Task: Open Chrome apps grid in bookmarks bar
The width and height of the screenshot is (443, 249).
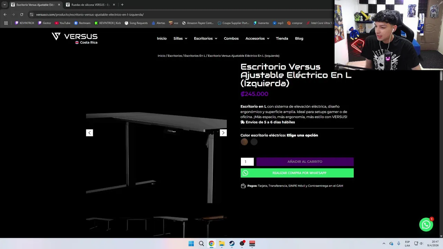Action: tap(6, 23)
